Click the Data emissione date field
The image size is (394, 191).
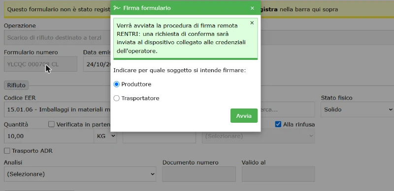(x=97, y=64)
